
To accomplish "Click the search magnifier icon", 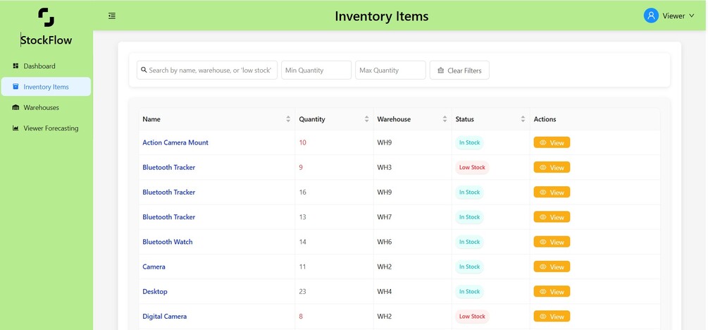I will (x=144, y=71).
